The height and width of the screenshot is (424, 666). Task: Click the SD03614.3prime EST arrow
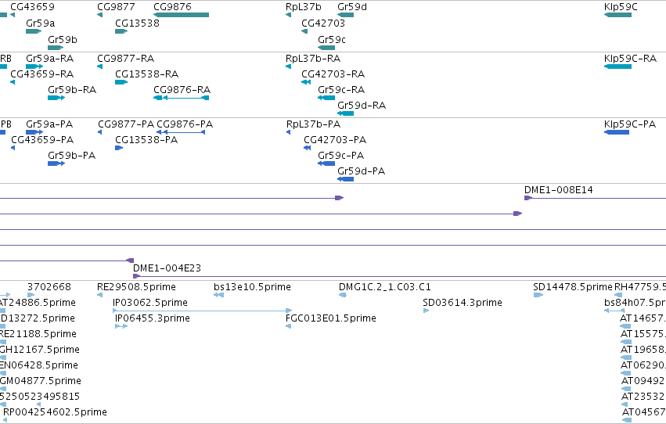[x=426, y=311]
